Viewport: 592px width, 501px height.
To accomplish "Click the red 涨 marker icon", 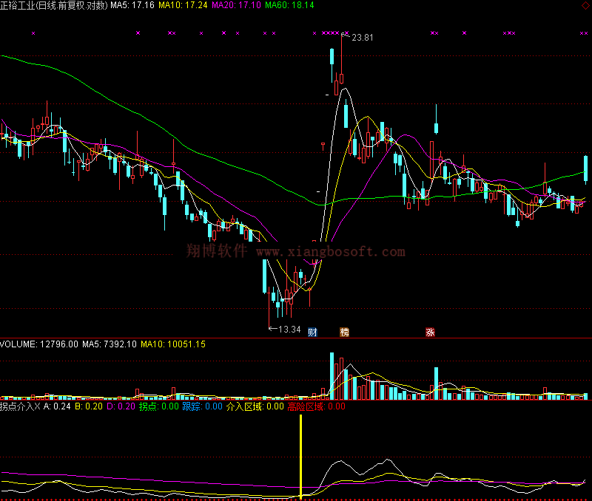I will pos(430,332).
